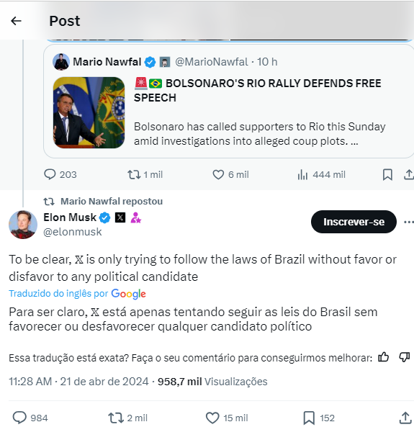
Task: Open the @elonmusk handle link
Action: 73,232
